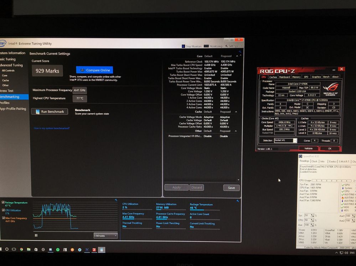356x266 pixels.
Task: Open Microsoft Store taskbar icon
Action: point(36,250)
